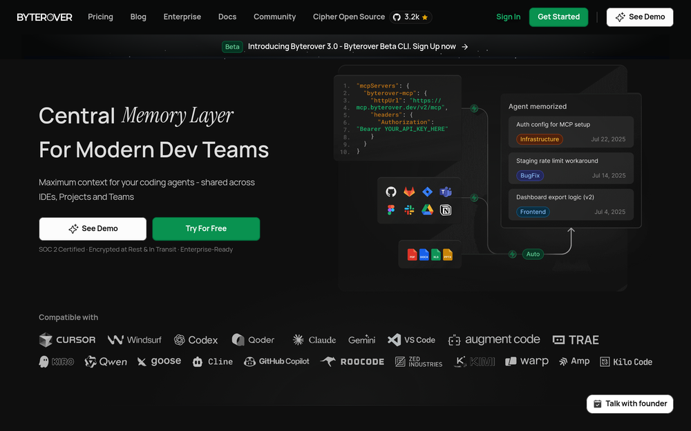
Task: Open See Demo in the top header
Action: (x=639, y=17)
